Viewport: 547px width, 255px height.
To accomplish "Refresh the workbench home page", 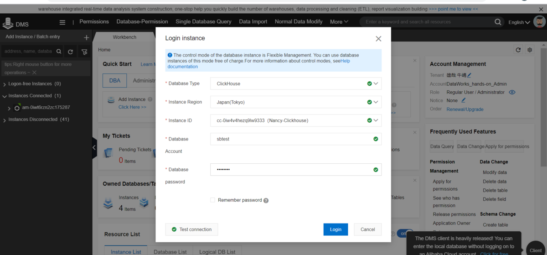I will click(x=518, y=50).
